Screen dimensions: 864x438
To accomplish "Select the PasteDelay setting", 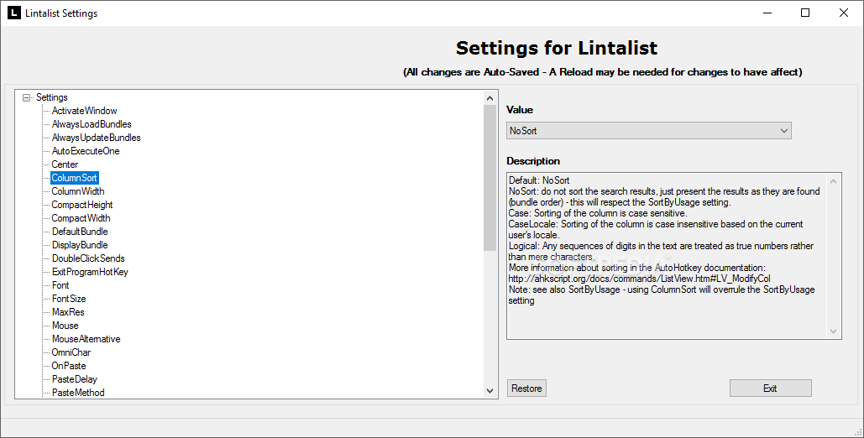I will [75, 379].
